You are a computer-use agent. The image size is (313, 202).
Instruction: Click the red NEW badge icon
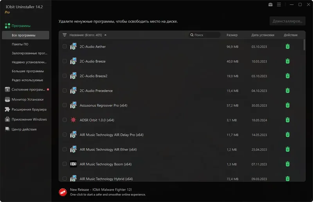pos(63,192)
